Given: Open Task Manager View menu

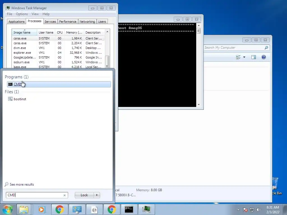Looking at the screenshot, I should pyautogui.click(x=35, y=14).
